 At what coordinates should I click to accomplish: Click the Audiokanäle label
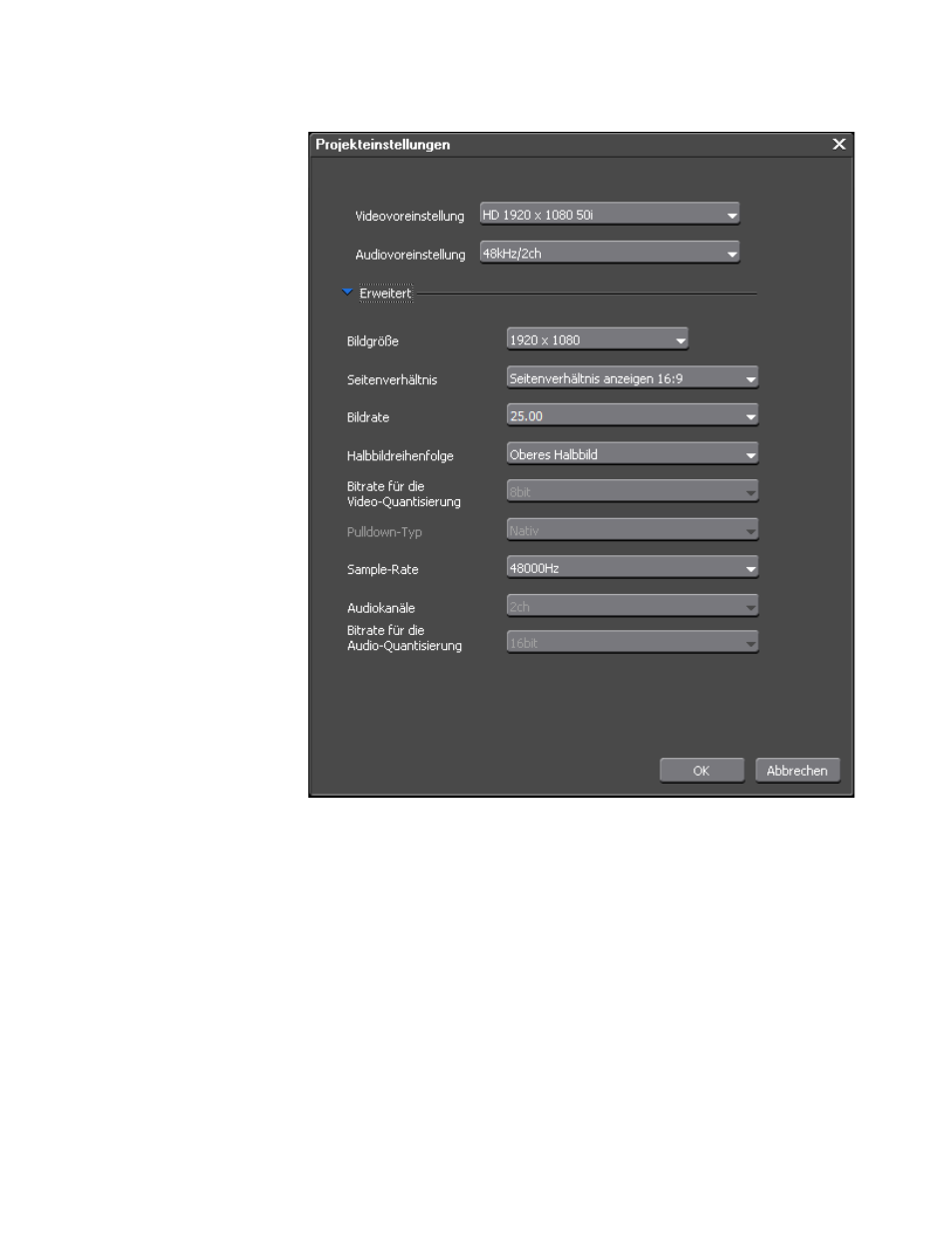[381, 608]
